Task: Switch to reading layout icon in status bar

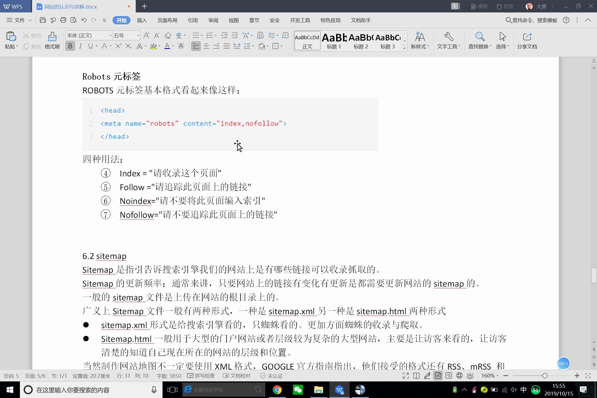Action: coord(416,376)
